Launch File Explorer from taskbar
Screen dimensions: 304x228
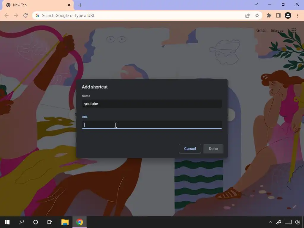65,222
